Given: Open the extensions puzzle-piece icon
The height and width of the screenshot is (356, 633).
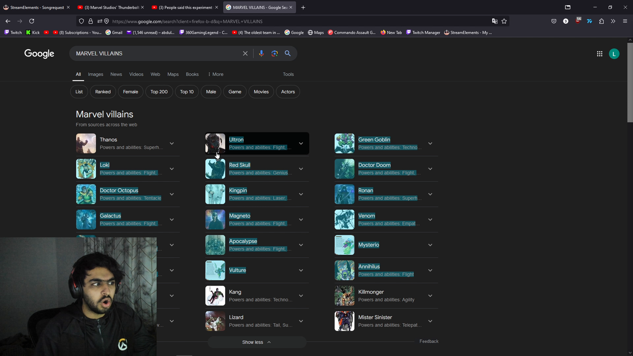Looking at the screenshot, I should coord(601,21).
